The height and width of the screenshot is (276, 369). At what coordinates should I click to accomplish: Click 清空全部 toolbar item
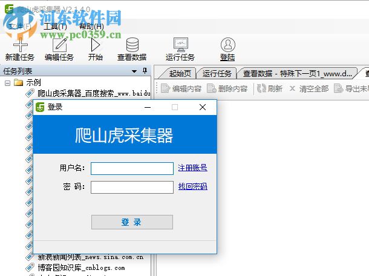(x=309, y=89)
